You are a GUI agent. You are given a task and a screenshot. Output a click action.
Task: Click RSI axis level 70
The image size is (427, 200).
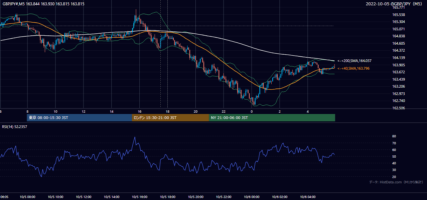(x=394, y=143)
